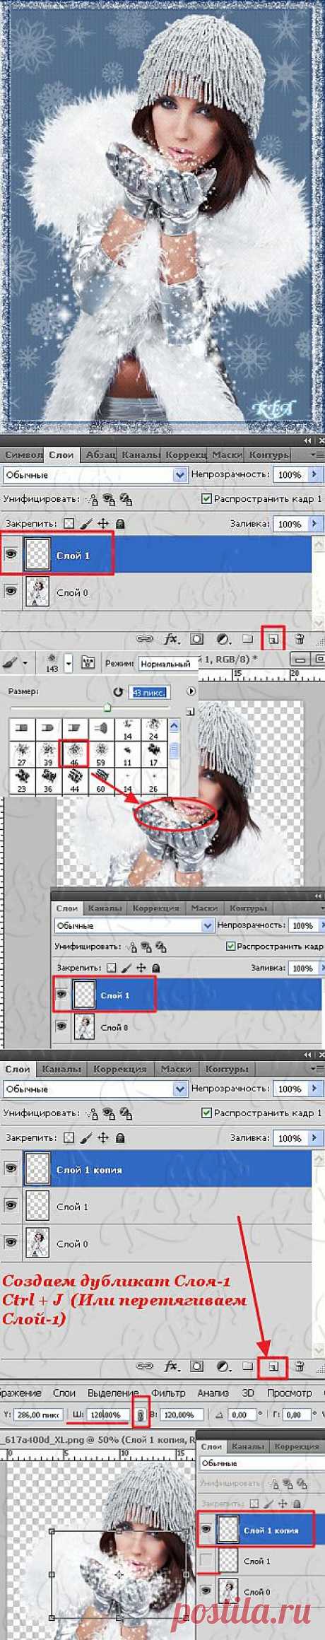This screenshot has width=325, height=1640.
Task: Hide Слой 1 in the Символ-tab panel
Action: (11, 554)
